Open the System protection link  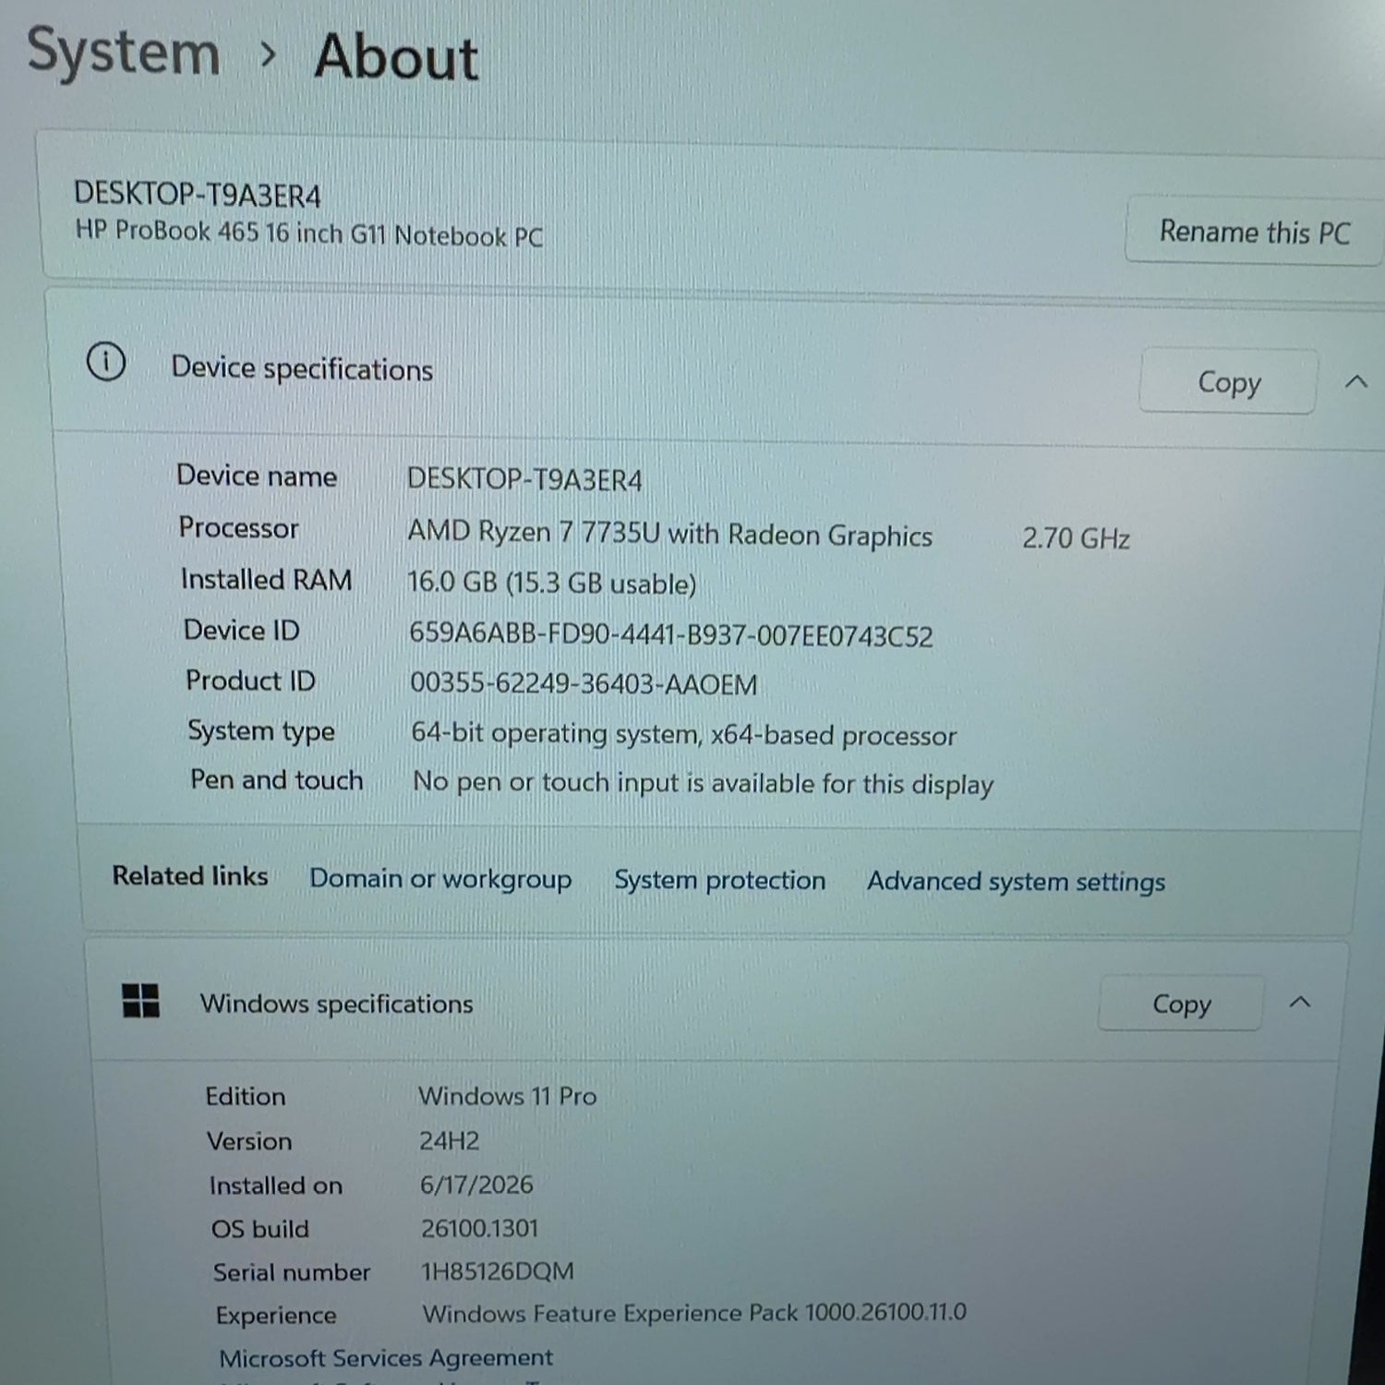pos(720,880)
